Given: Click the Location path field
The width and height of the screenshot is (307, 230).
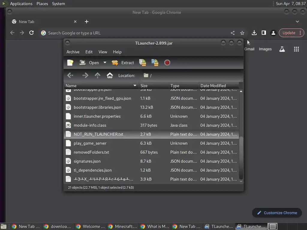Looking at the screenshot, I should coord(192,75).
